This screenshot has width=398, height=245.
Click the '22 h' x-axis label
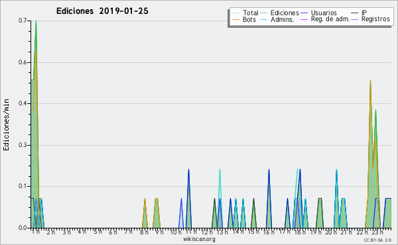(362, 232)
